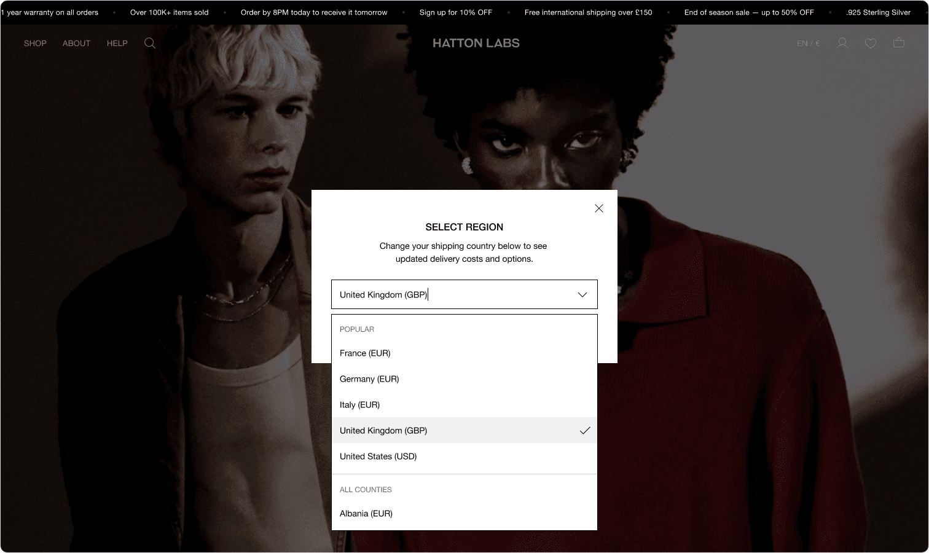
Task: Open the HELP menu
Action: [x=117, y=43]
